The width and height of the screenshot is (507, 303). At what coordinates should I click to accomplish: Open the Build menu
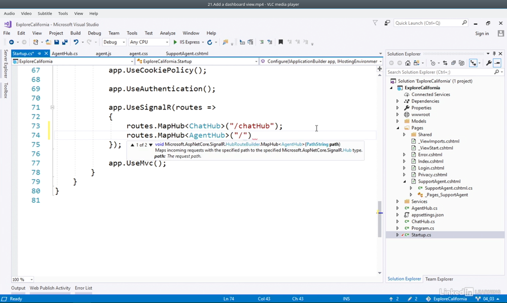pos(76,33)
